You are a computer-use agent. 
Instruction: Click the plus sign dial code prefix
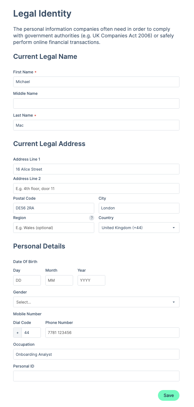click(18, 333)
